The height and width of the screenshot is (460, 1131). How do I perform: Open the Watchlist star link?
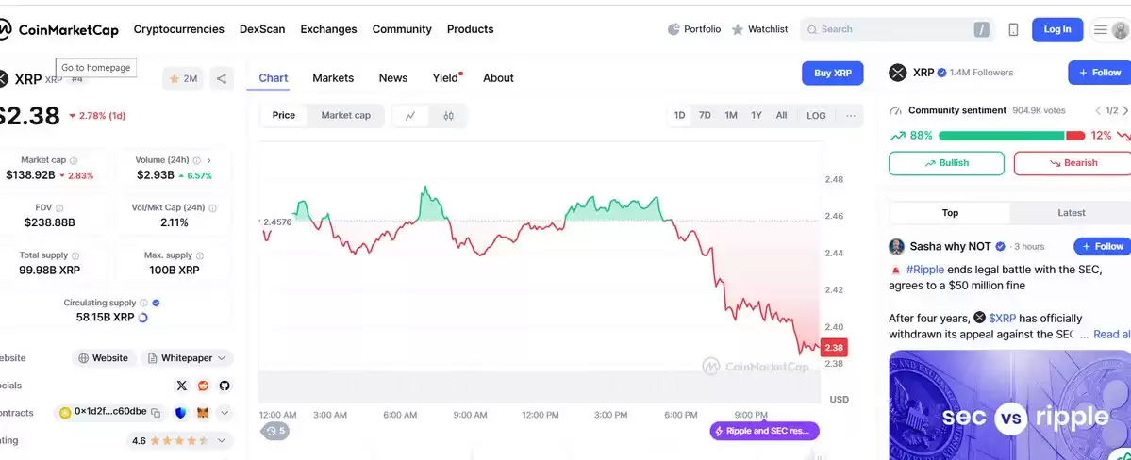[759, 29]
